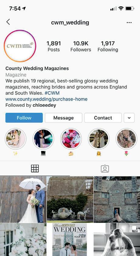Open the sparkles story highlight
The image size is (140, 256).
pyautogui.click(x=15, y=139)
